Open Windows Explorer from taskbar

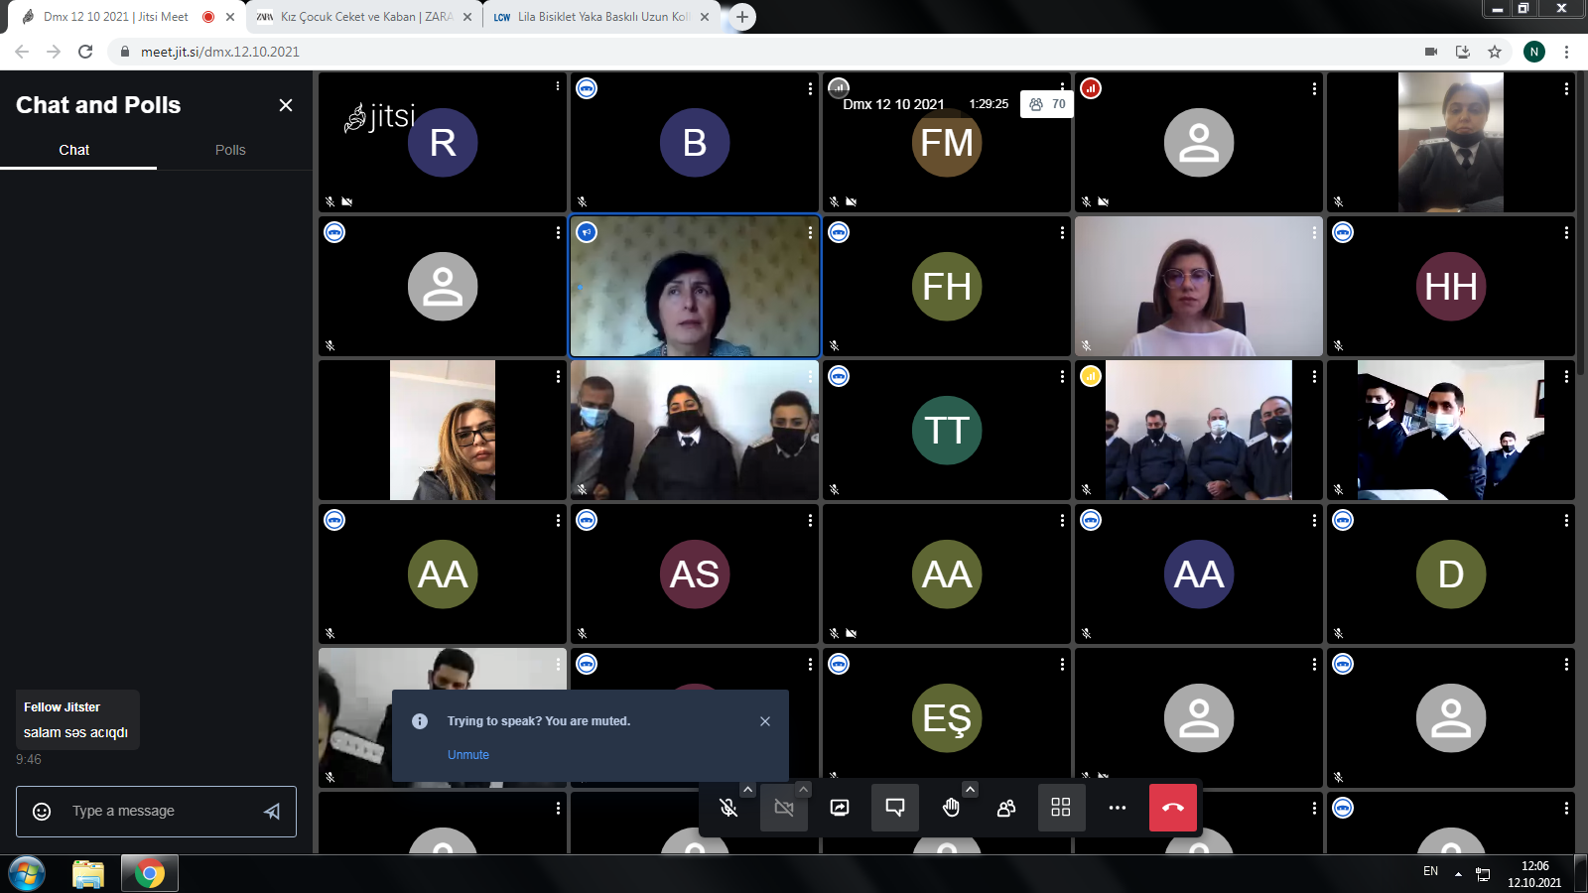click(x=88, y=873)
